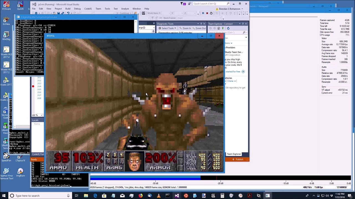This screenshot has width=355, height=199.
Task: Click the red Stop Debugging icon
Action: point(207,13)
